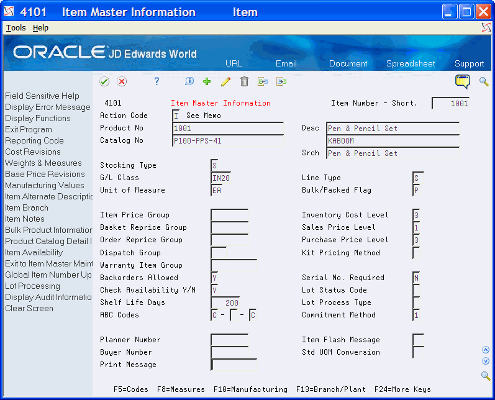Click the title bar application icon

click(9, 12)
